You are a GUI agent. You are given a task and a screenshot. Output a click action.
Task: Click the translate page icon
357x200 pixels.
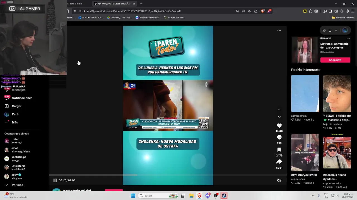click(249, 11)
